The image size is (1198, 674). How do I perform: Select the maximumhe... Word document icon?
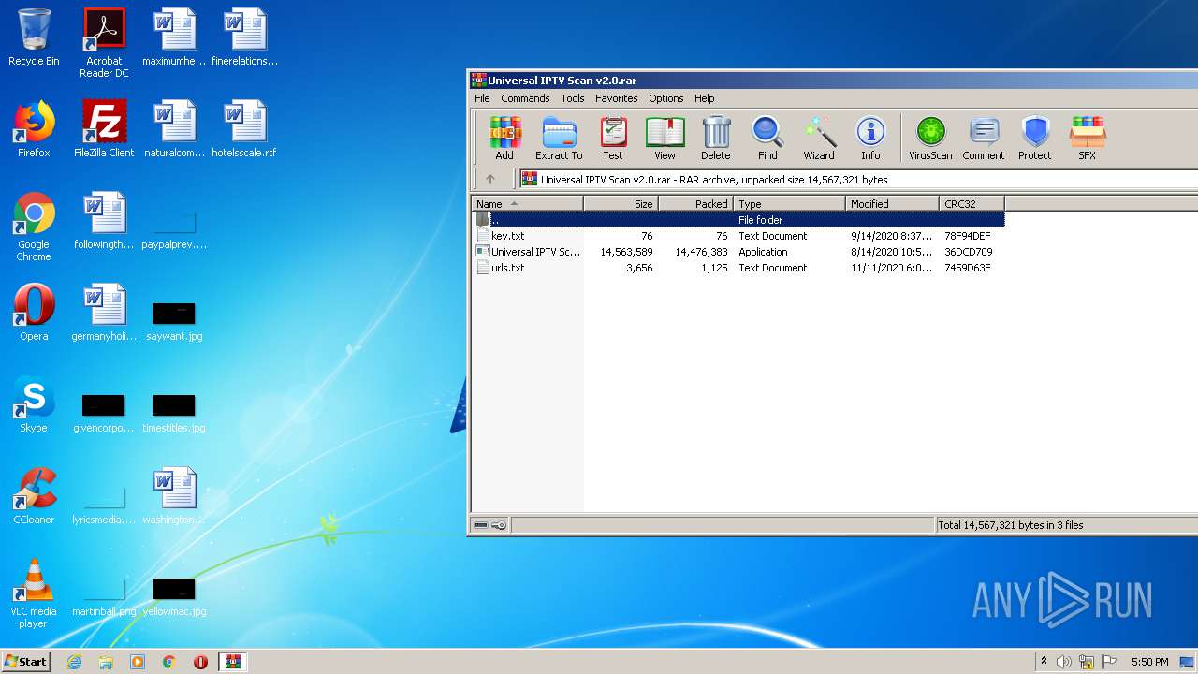click(x=174, y=37)
